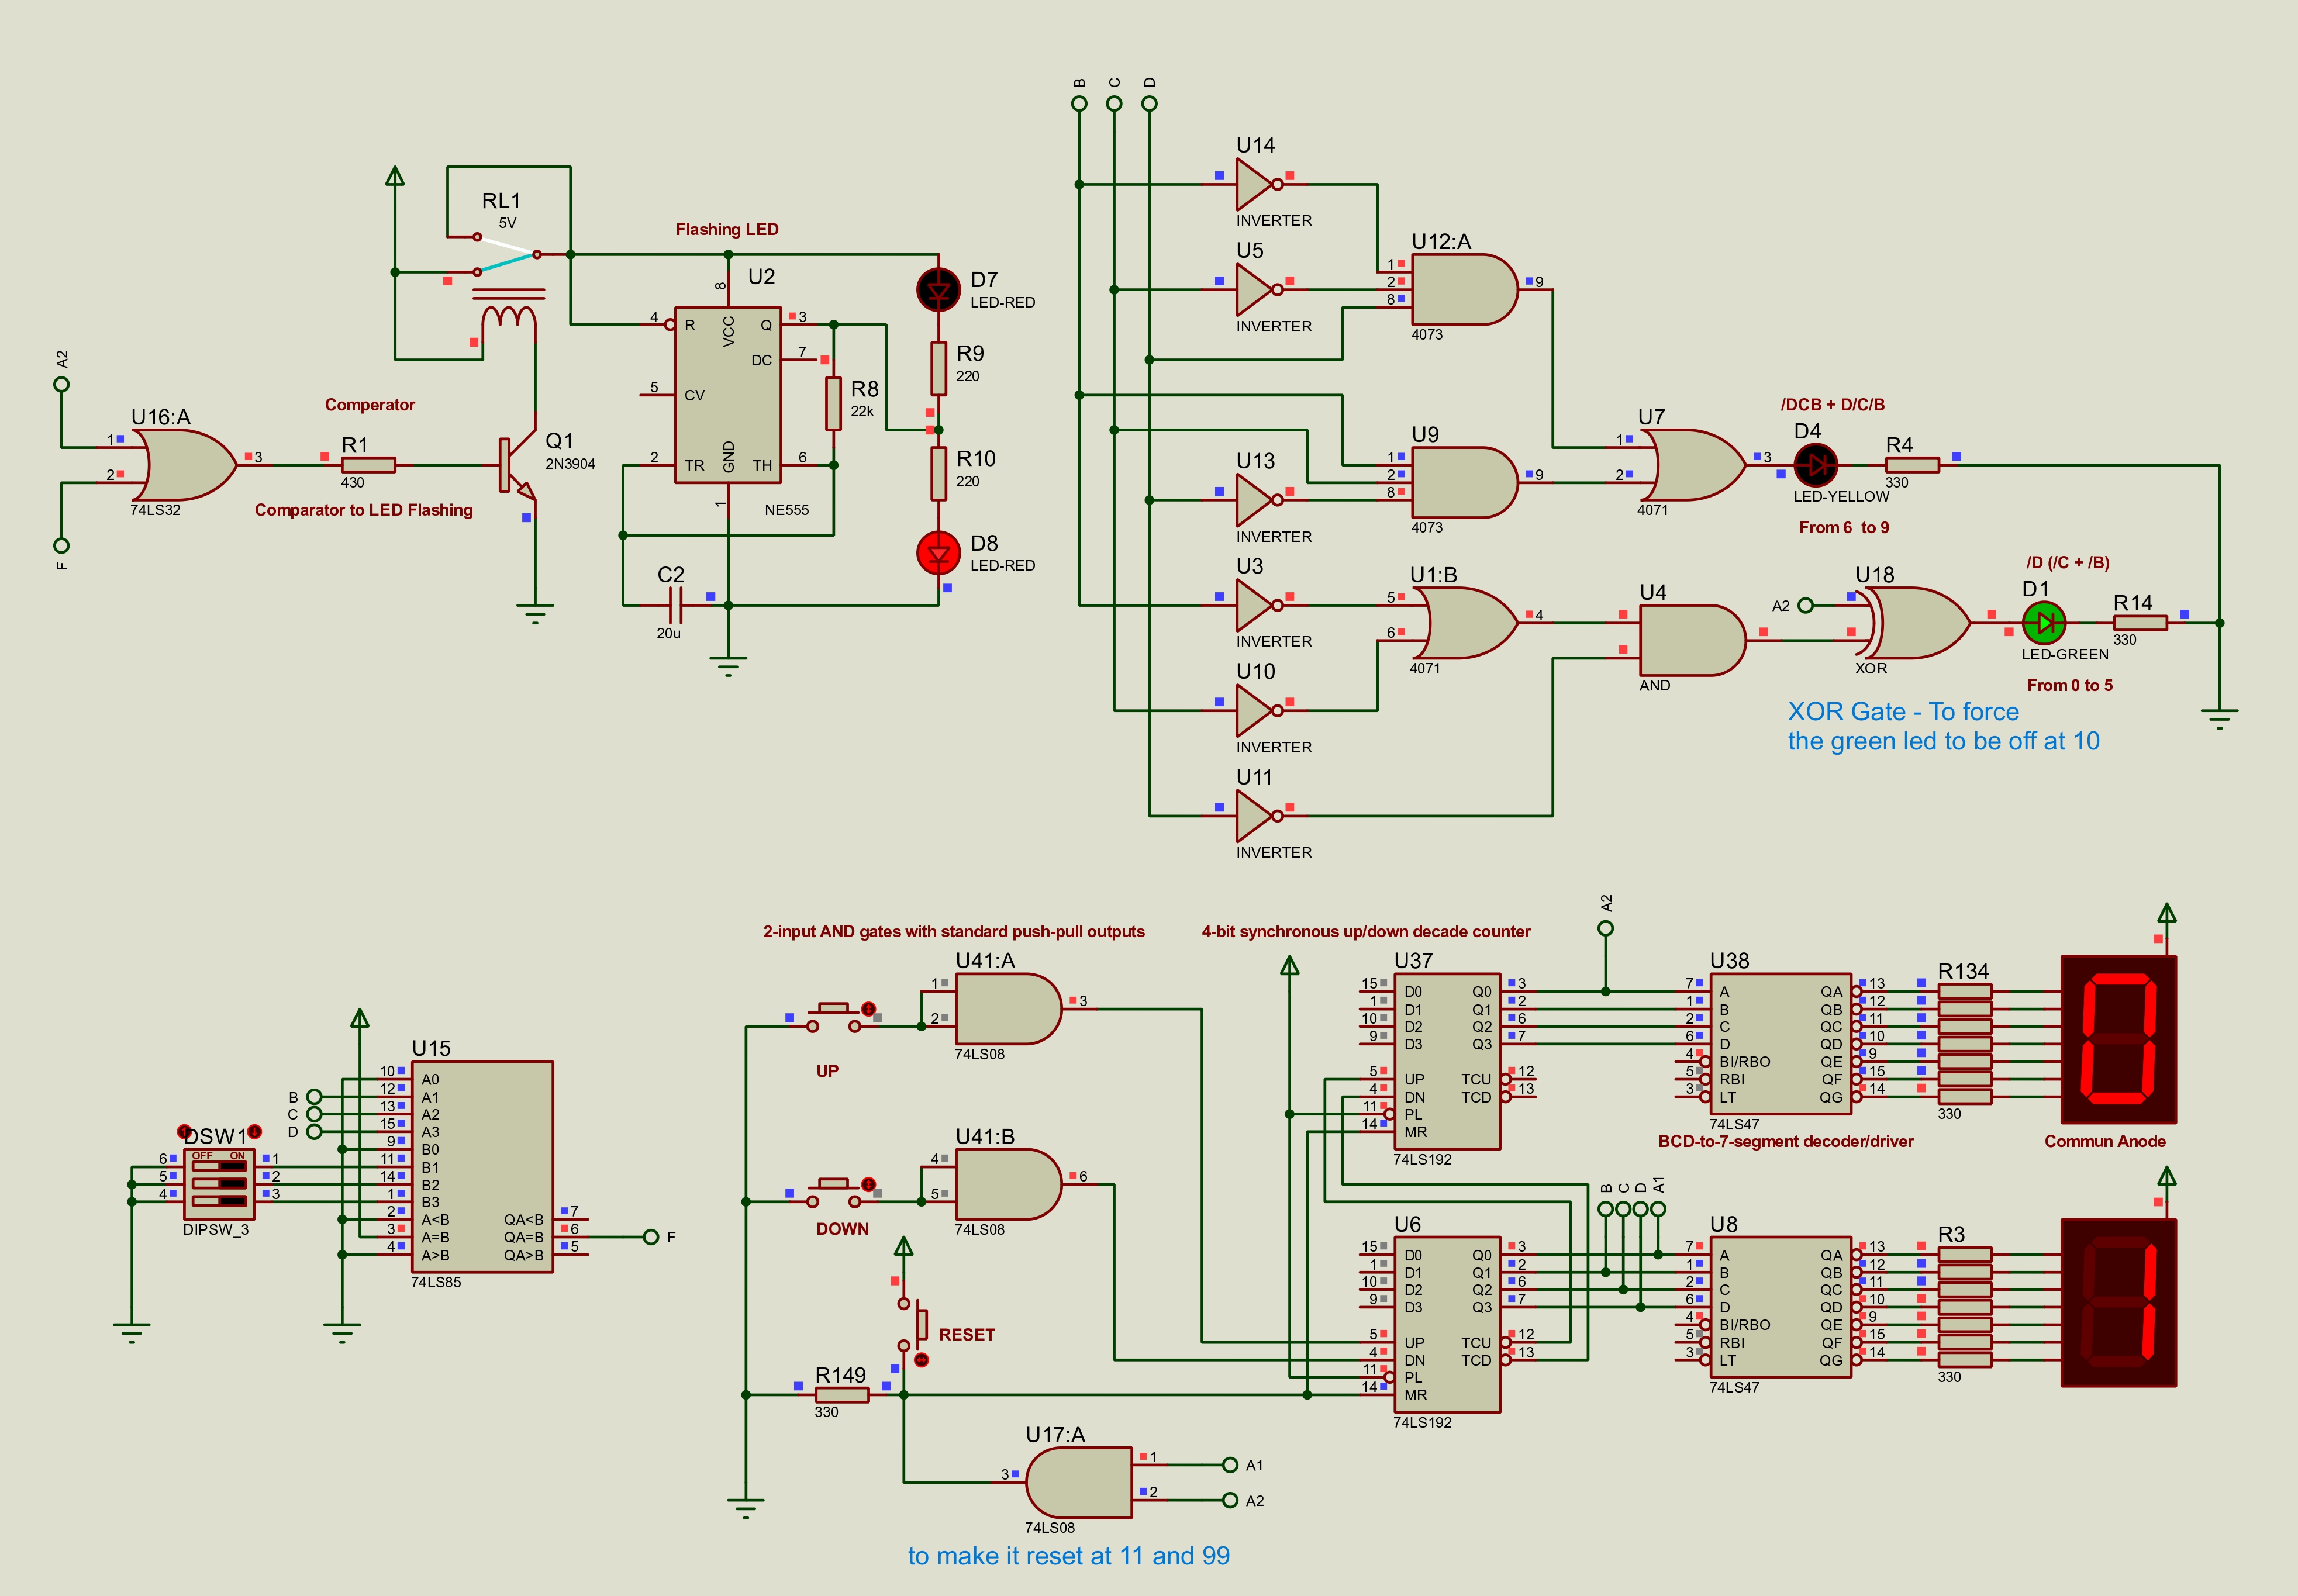Select the R4 330 resistor
This screenshot has width=2298, height=1596.
coord(1912,465)
